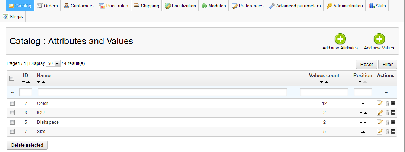Viewport: 405px width, 152px height.
Task: Delete the Diskspace attribute with trash icon
Action: click(387, 122)
